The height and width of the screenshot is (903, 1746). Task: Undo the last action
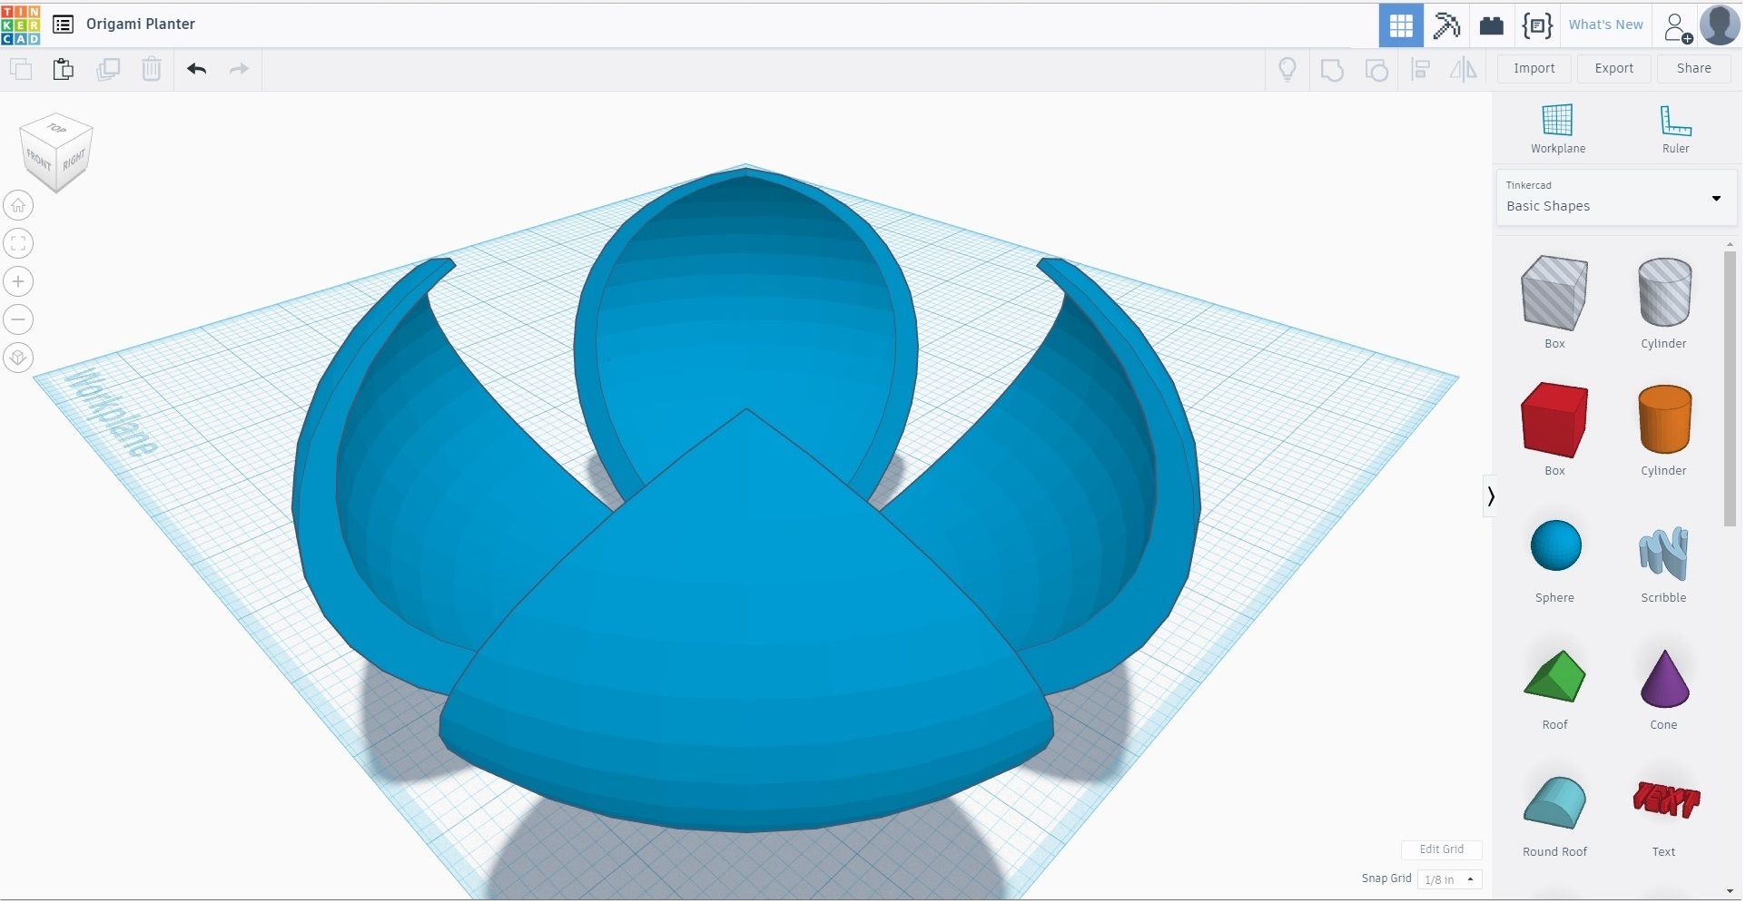[x=197, y=69]
